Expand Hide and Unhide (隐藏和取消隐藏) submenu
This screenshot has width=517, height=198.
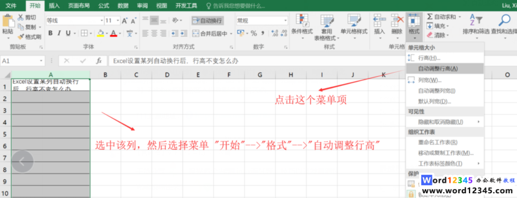click(445, 122)
